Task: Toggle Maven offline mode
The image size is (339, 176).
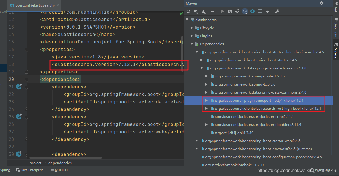Action: [x=237, y=11]
